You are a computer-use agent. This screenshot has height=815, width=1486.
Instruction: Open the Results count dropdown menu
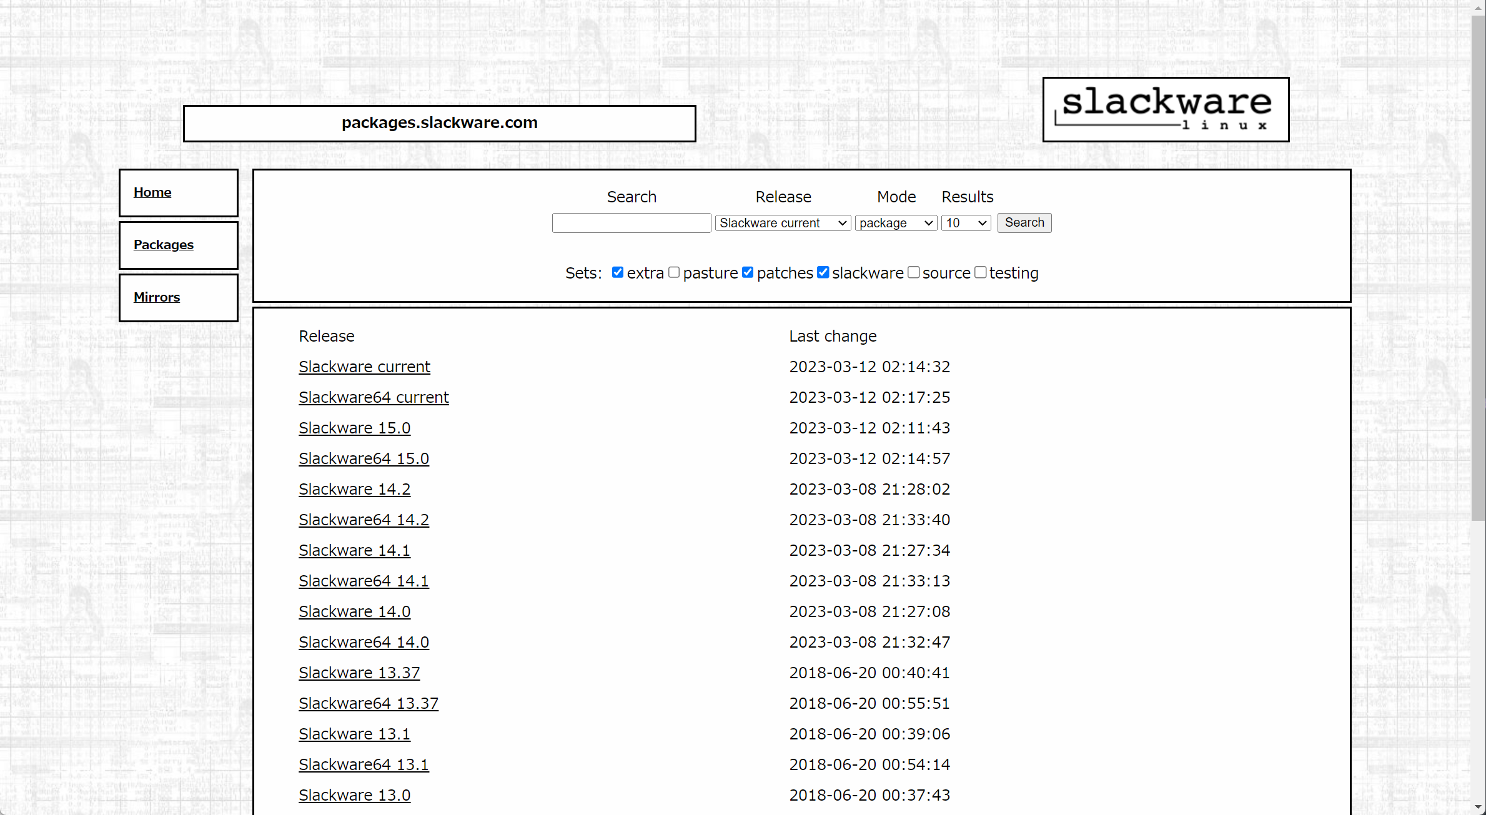[965, 222]
